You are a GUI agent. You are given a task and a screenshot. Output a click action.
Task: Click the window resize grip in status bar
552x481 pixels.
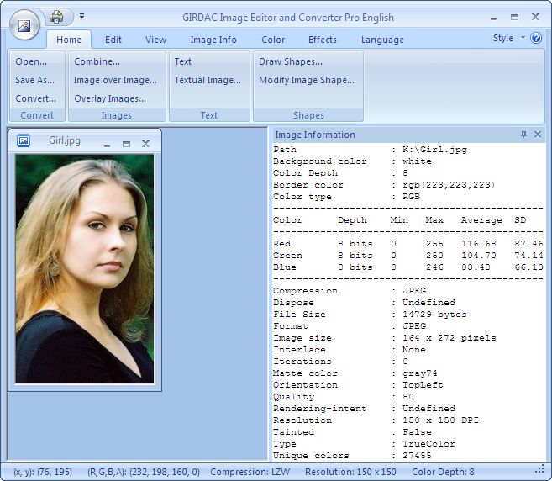[540, 470]
